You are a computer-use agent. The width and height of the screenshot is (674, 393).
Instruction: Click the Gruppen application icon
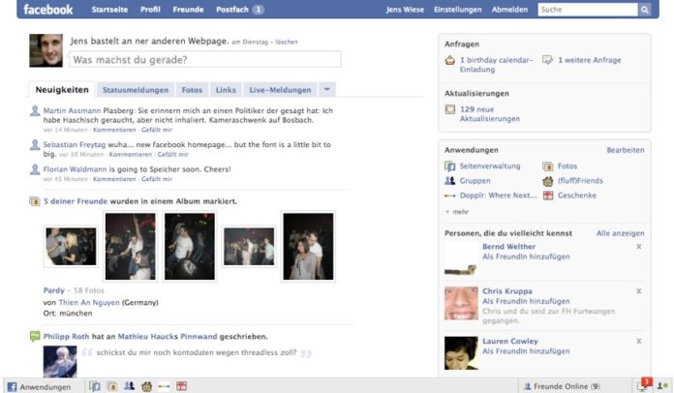[450, 181]
